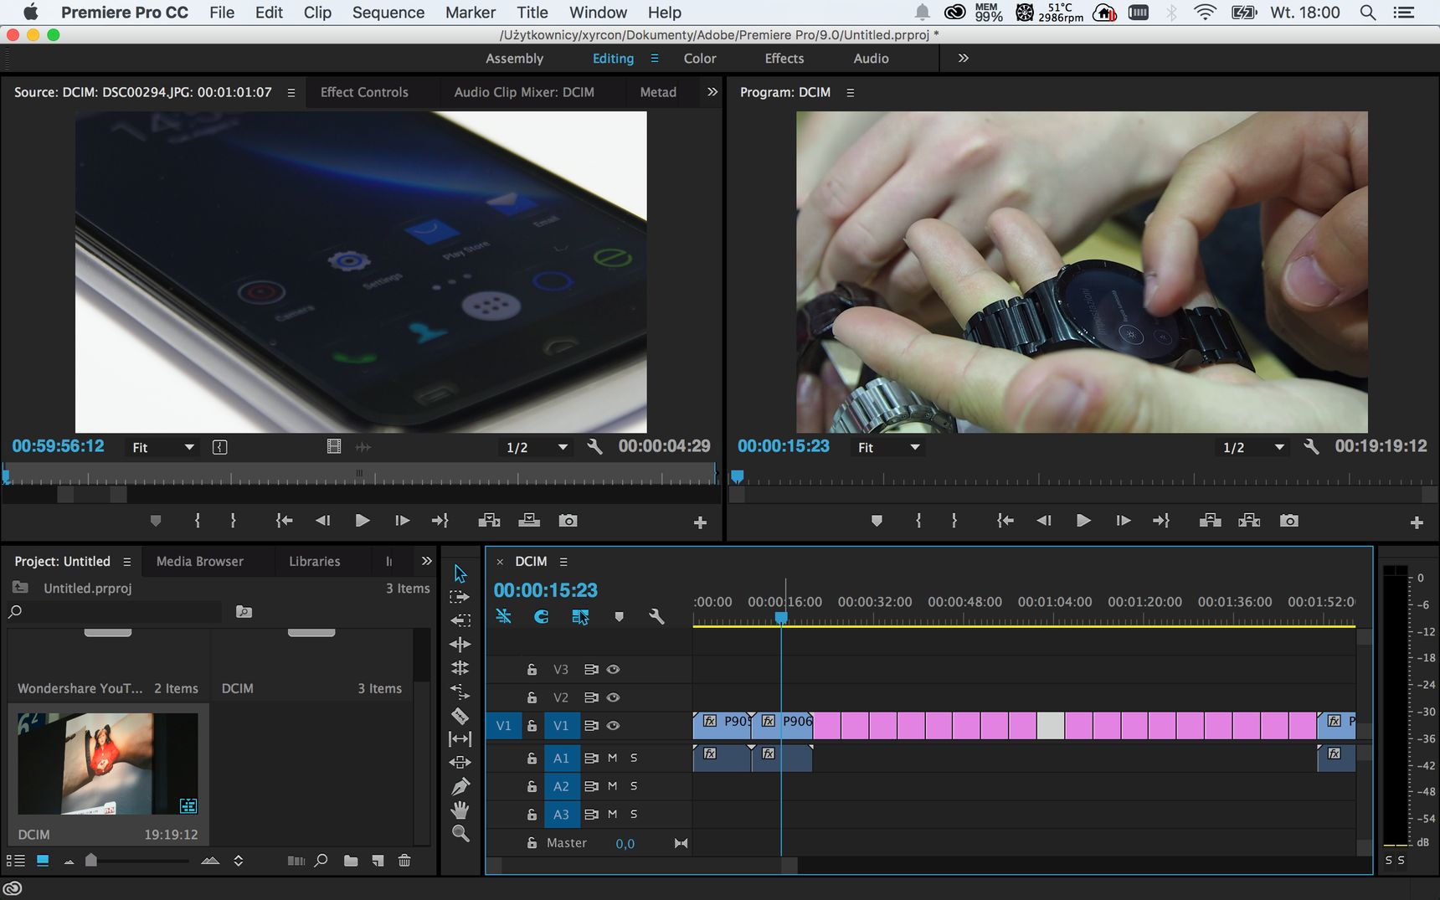
Task: Expand hidden Project panel tabs chevron
Action: pyautogui.click(x=426, y=561)
